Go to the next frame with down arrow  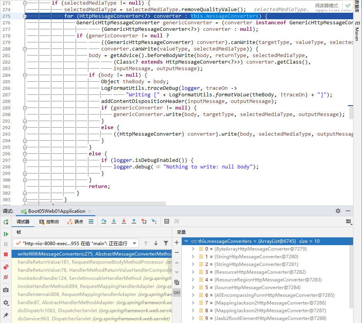pyautogui.click(x=156, y=243)
